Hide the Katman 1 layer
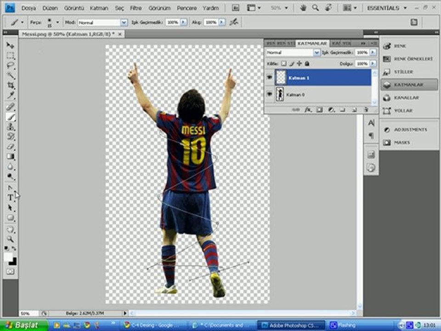 269,78
